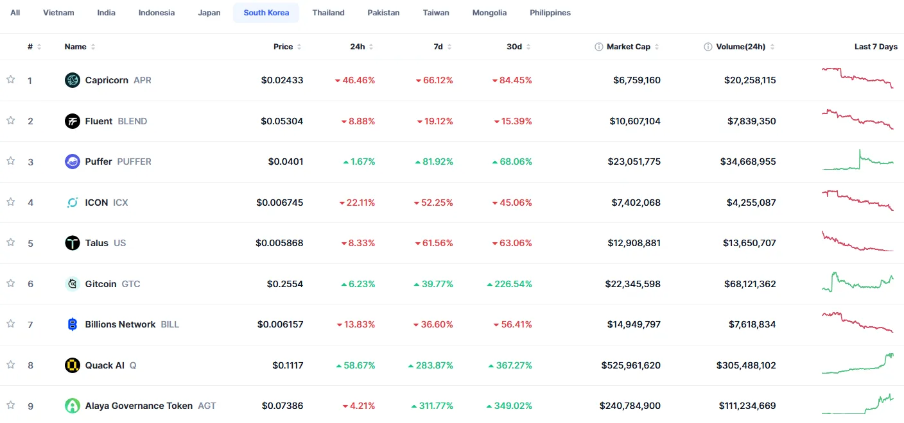The width and height of the screenshot is (904, 423).
Task: Sort by 30d change column
Action: coord(518,47)
